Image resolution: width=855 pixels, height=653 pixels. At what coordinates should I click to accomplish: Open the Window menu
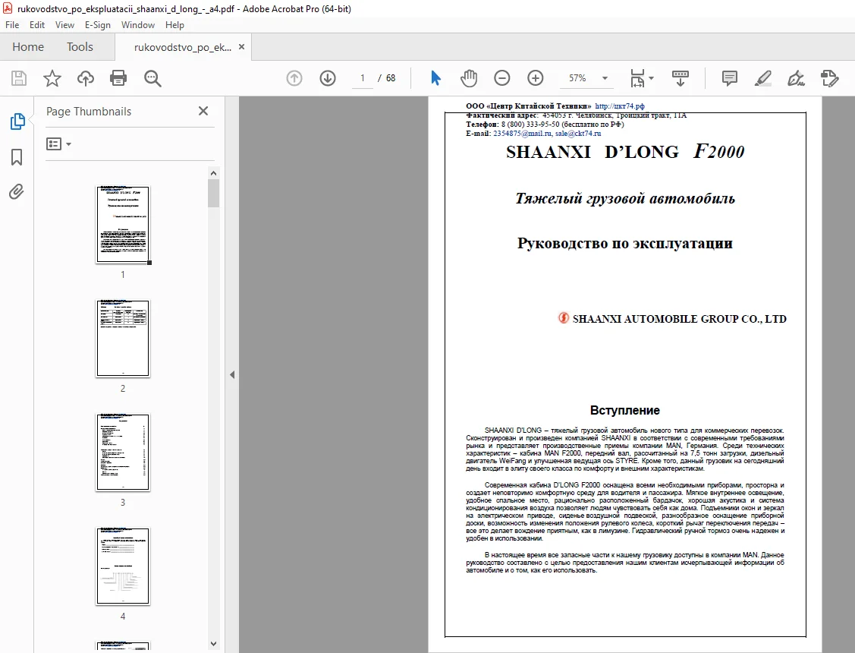pos(138,25)
